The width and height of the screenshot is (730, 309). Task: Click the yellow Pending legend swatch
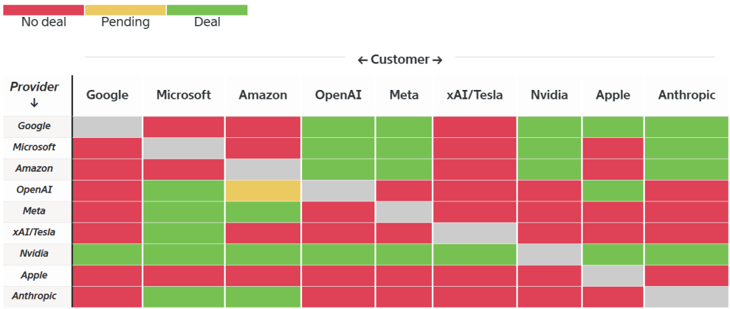coord(125,10)
